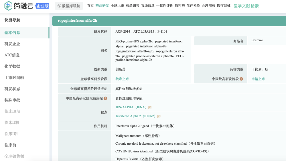Open external link icon next to IFNA2
The image size is (286, 161).
point(159,116)
